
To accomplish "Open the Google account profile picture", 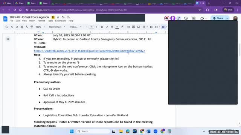I will pos(235,18).
